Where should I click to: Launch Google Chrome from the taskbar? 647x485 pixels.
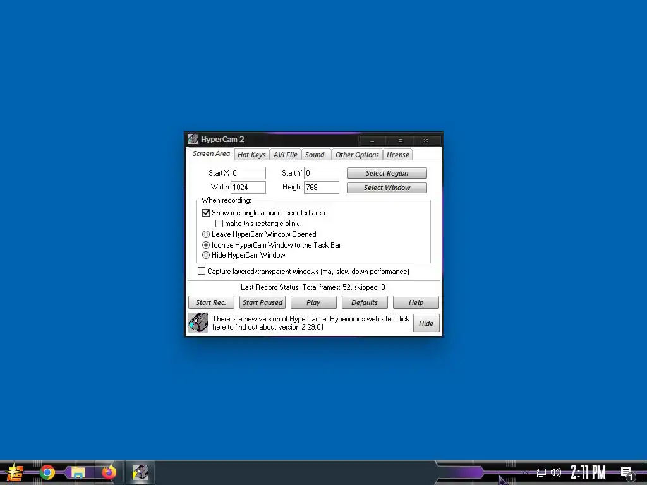[47, 472]
